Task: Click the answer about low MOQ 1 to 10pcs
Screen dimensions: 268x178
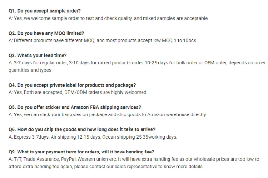Action: point(103,40)
